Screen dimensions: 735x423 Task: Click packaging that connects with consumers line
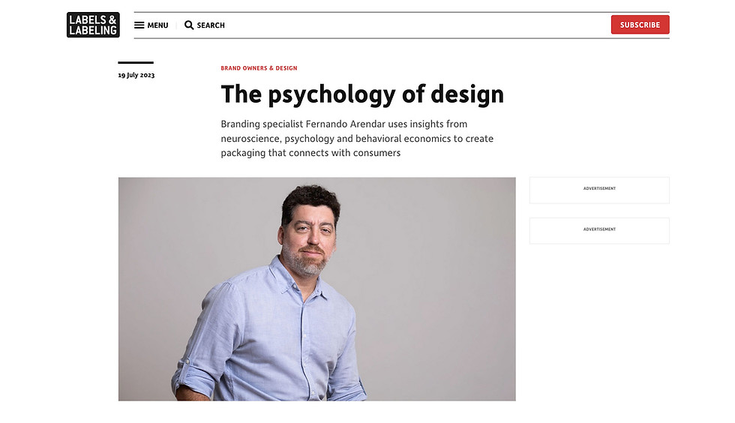[310, 153]
